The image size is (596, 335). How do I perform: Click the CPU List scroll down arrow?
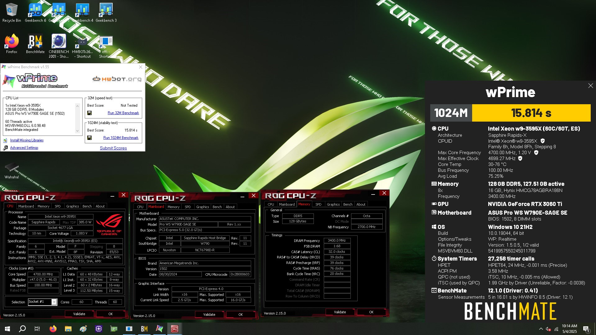point(78,131)
